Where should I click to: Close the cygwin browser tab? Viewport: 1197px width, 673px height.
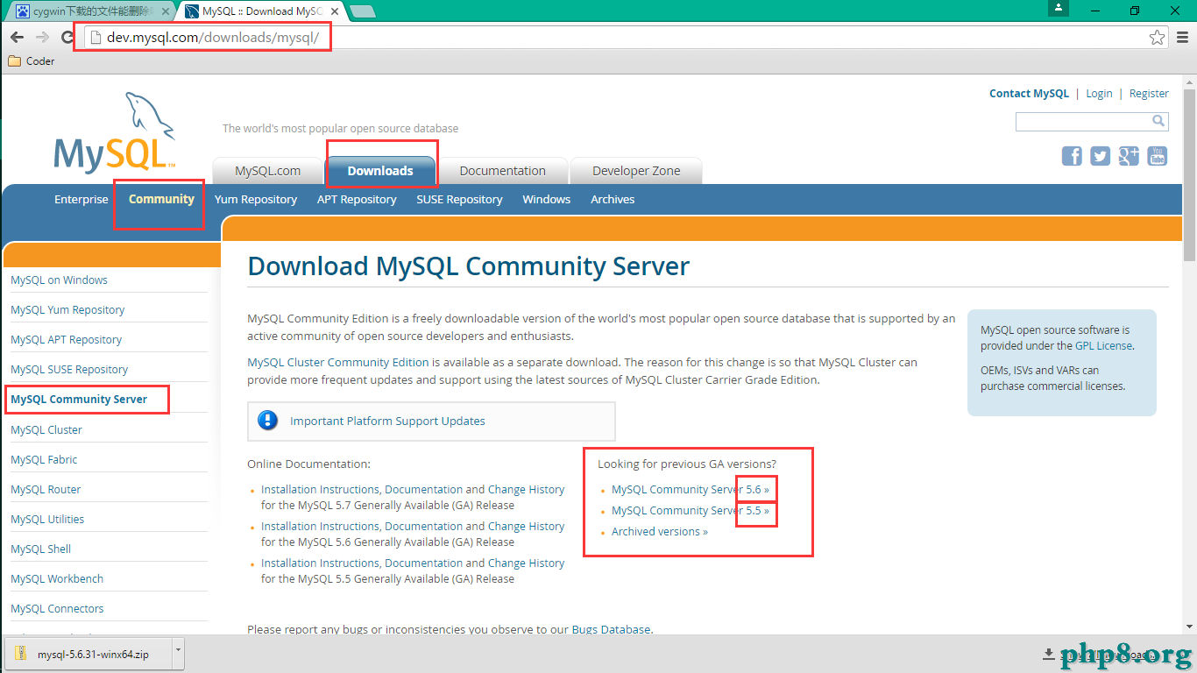click(166, 11)
